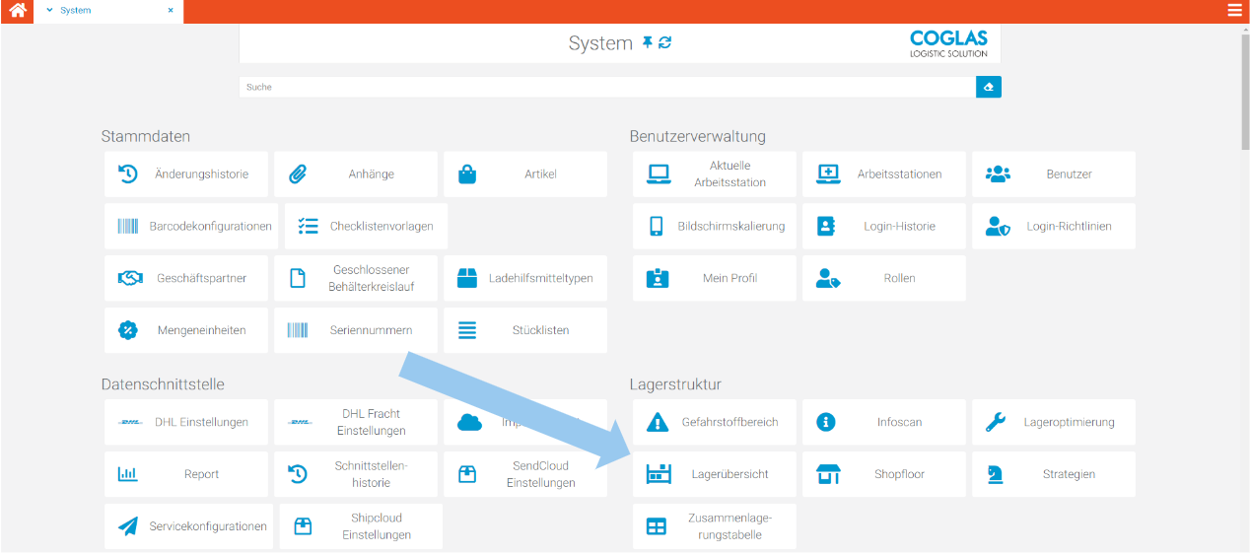Clear the search with eraser button

988,87
